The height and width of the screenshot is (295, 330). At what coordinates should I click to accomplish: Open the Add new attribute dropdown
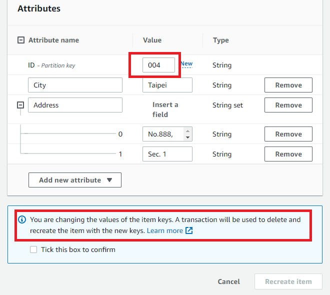75,180
